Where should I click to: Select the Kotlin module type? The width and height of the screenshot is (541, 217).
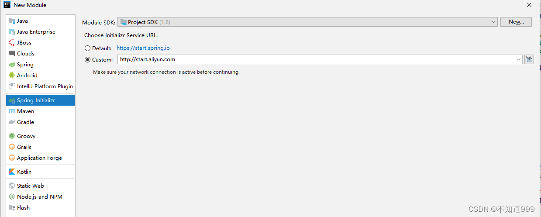click(41, 172)
